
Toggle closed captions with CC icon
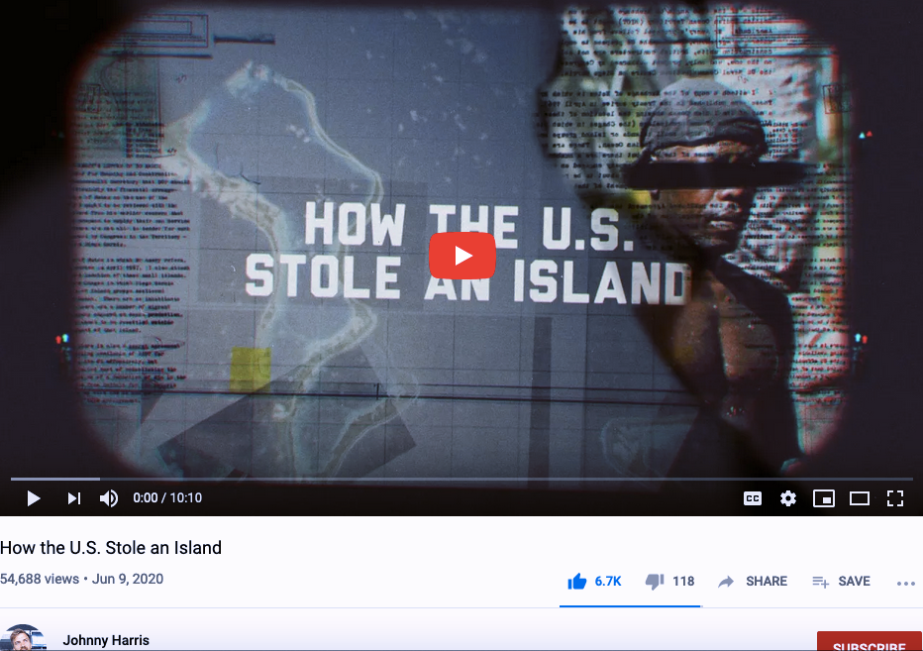(753, 498)
